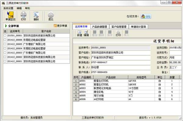This screenshot has width=183, height=121.
Task: Click the 产品名称 column header
Action: click(111, 77)
